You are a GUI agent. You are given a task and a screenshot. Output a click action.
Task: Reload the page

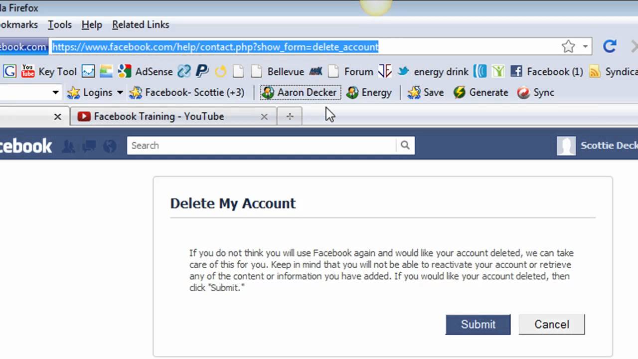610,46
